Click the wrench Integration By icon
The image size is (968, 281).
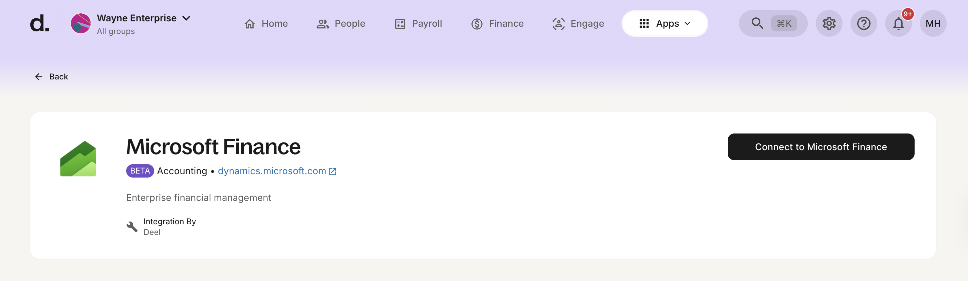click(x=132, y=227)
